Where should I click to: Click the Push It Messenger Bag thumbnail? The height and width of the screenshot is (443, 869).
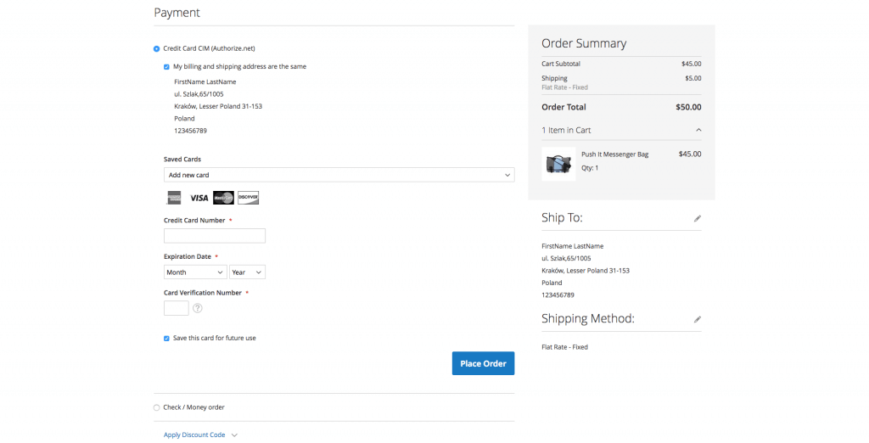[558, 164]
